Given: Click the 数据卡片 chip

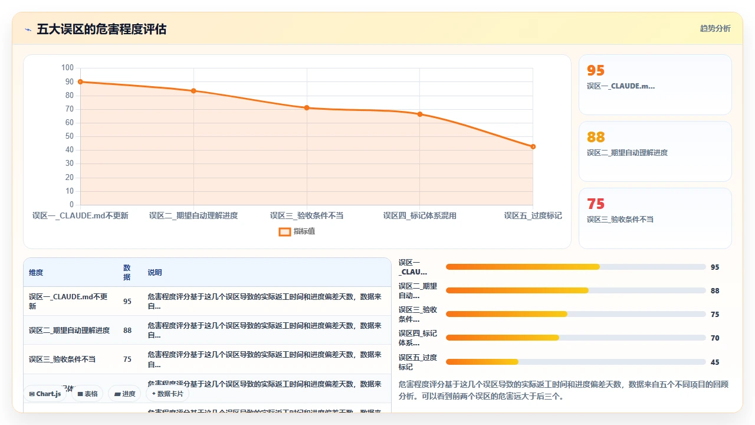Looking at the screenshot, I should click(168, 394).
